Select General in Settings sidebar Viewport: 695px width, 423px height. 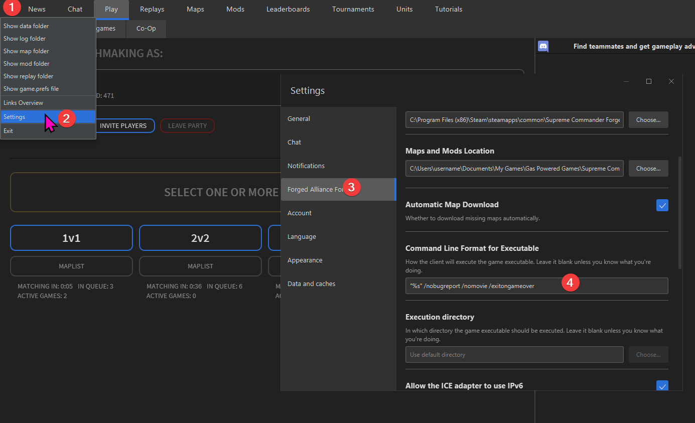(338, 119)
